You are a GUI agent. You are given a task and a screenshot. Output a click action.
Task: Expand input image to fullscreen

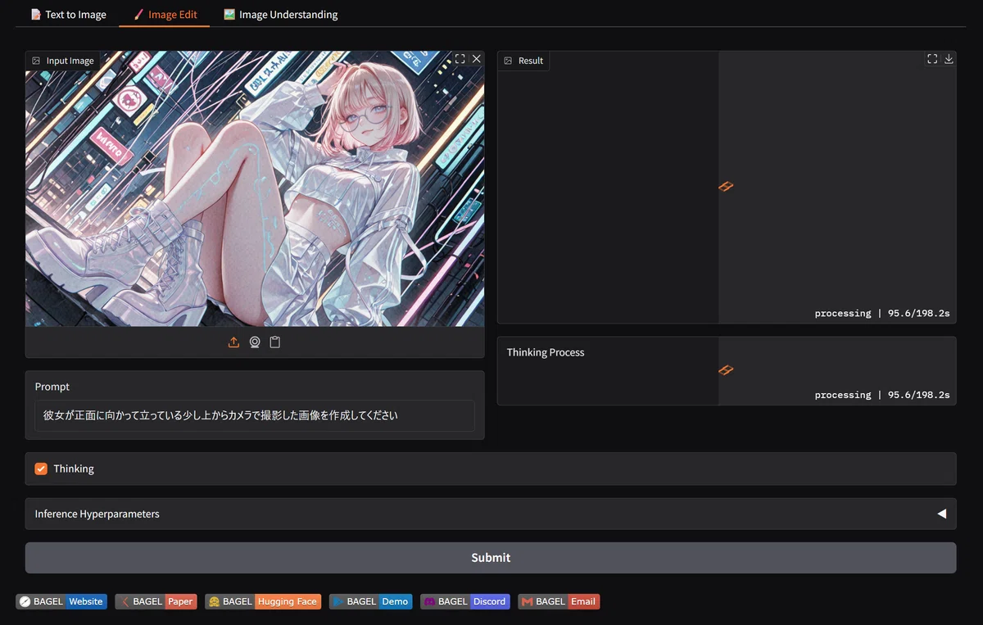[x=460, y=59]
